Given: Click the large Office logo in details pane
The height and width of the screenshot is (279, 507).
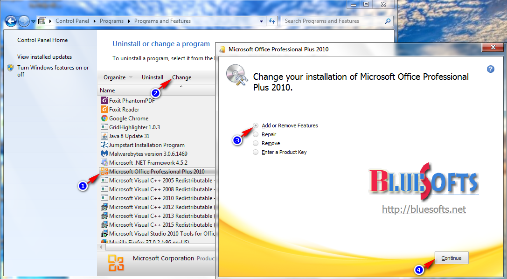Looking at the screenshot, I should (116, 263).
